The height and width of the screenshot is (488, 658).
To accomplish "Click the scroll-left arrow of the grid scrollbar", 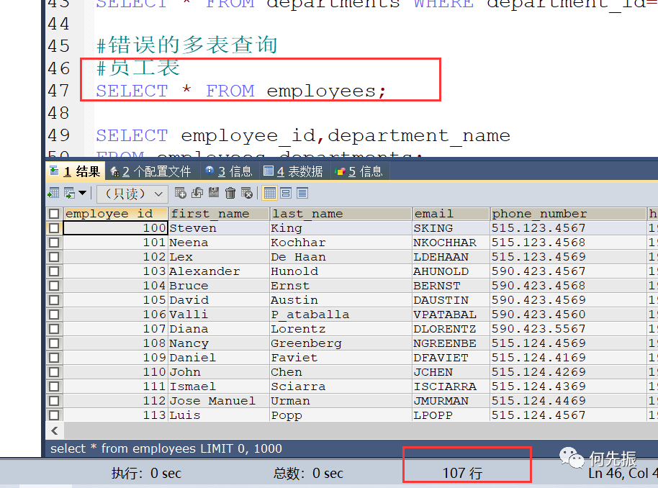I will click(55, 430).
